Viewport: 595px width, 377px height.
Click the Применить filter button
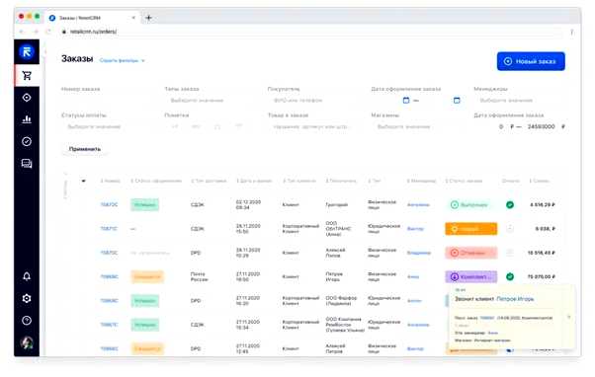(85, 149)
